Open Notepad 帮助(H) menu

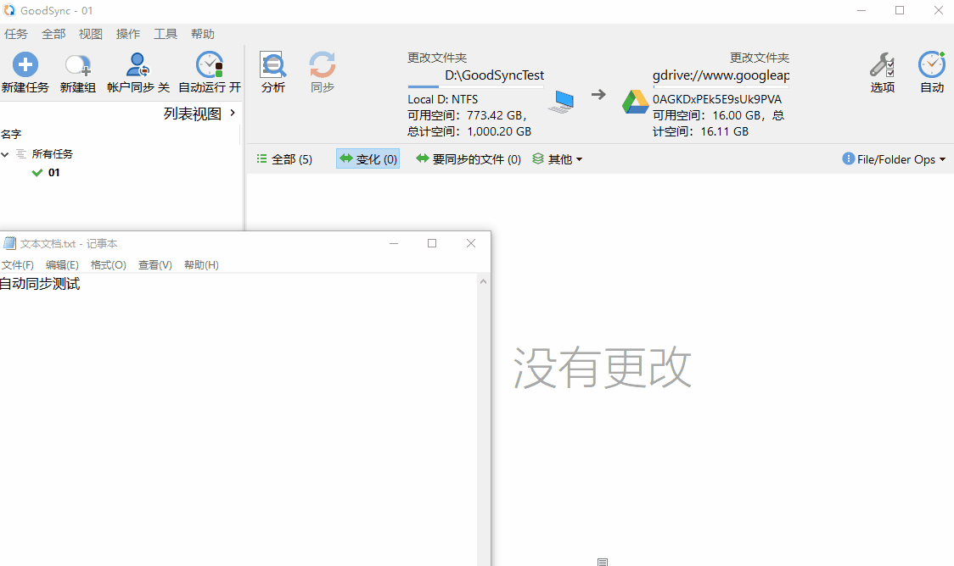click(201, 264)
